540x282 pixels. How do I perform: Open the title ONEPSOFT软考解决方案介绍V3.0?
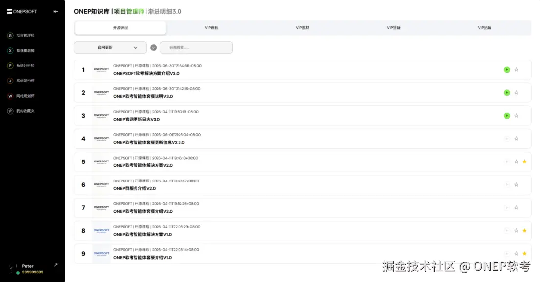(146, 74)
